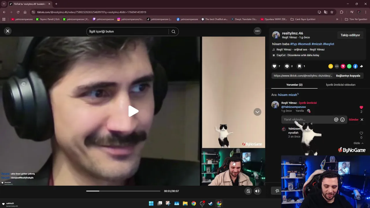Open Chrome extensions puzzle icon
This screenshot has width=370, height=208.
(x=341, y=12)
